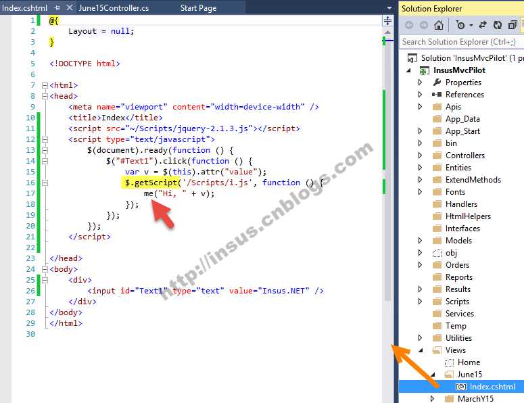This screenshot has width=524, height=403.
Task: Expand the Models folder
Action: click(x=420, y=241)
